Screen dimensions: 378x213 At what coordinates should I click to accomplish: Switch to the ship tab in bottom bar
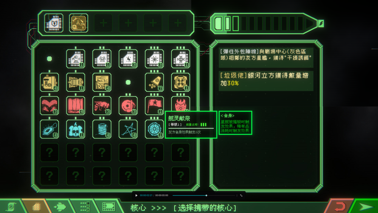(60, 206)
